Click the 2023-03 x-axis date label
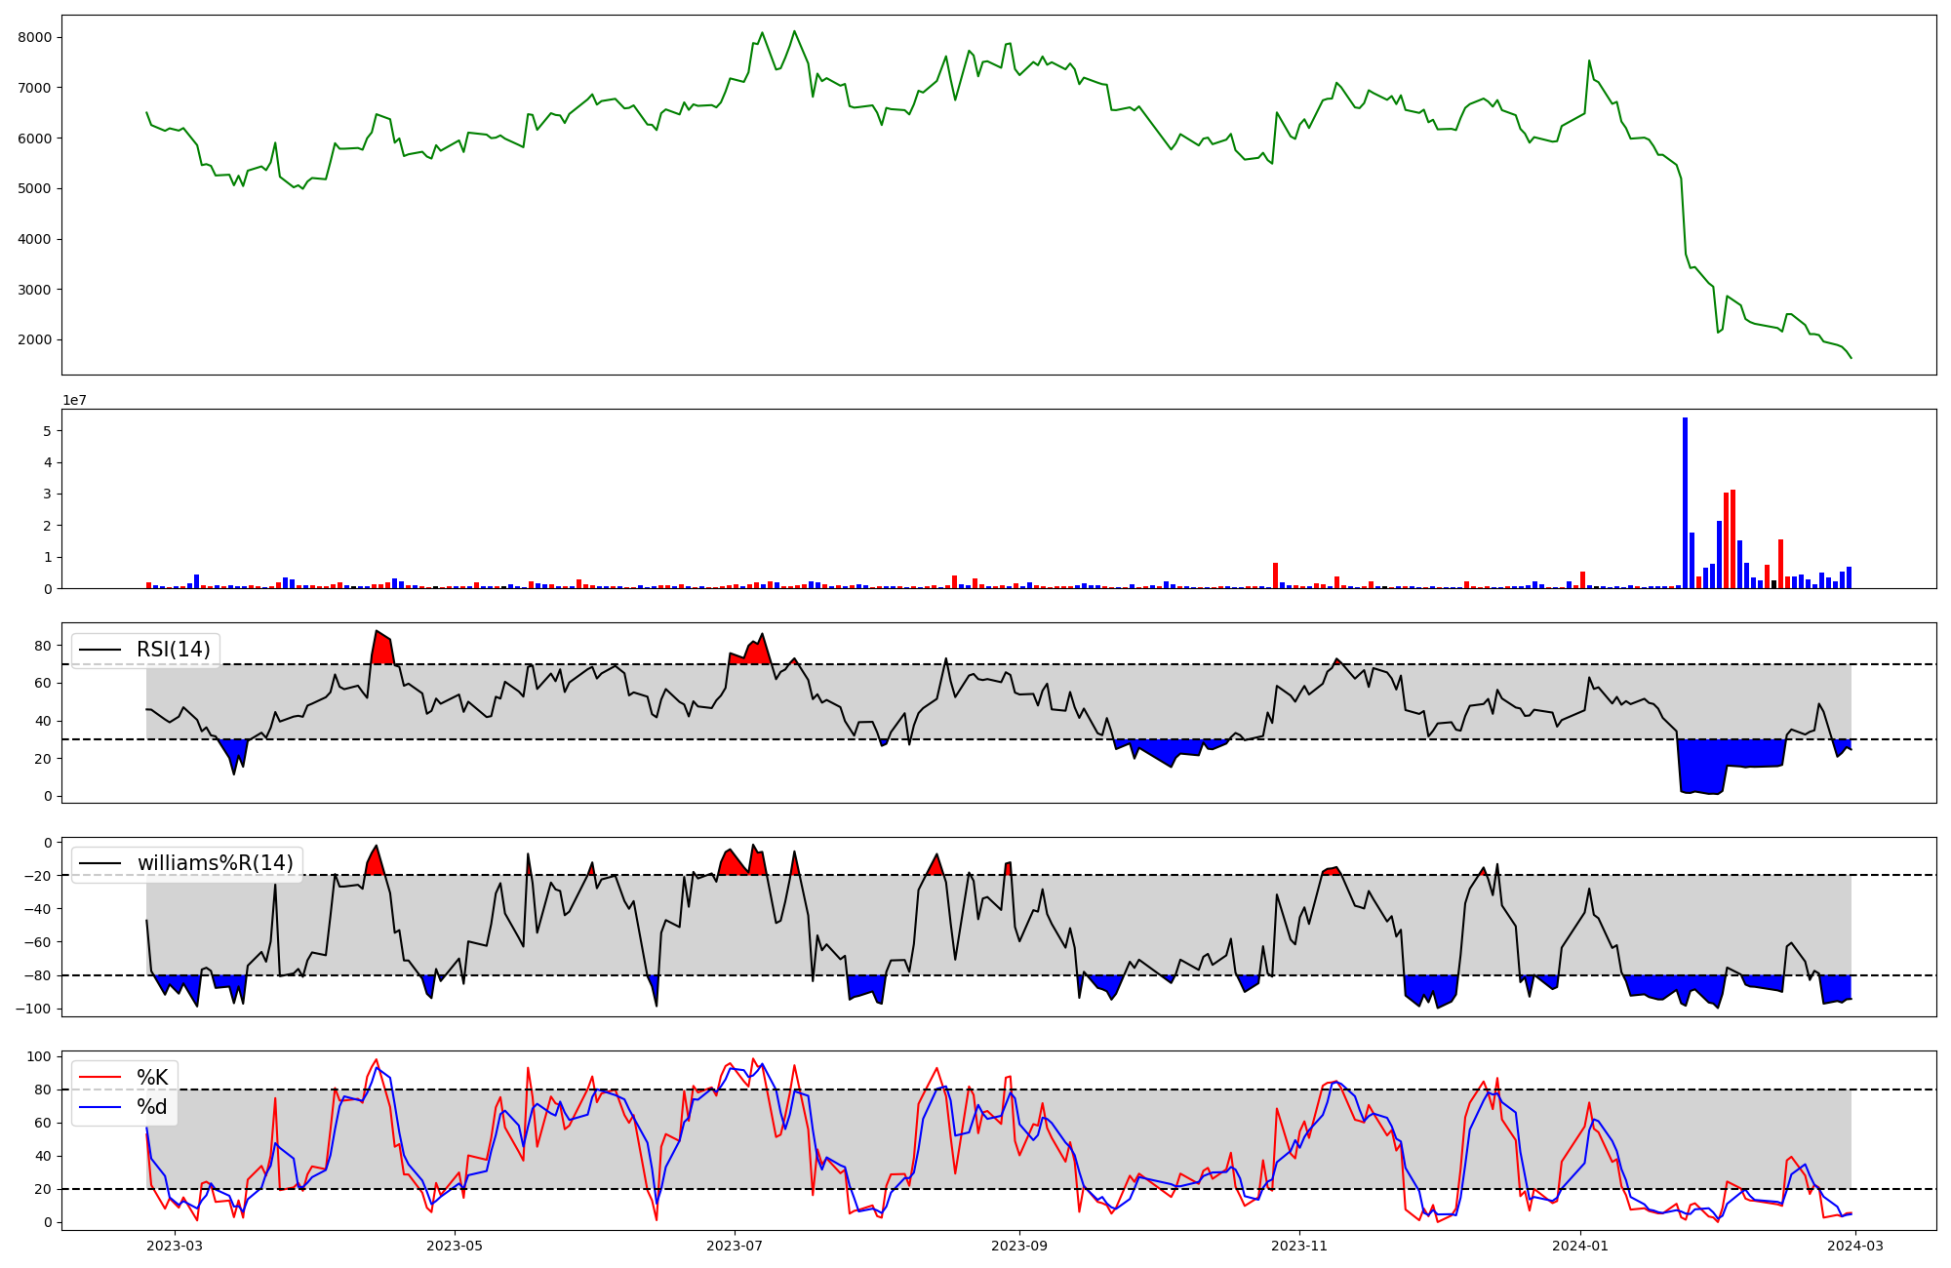Image resolution: width=1951 pixels, height=1268 pixels. click(x=176, y=1245)
